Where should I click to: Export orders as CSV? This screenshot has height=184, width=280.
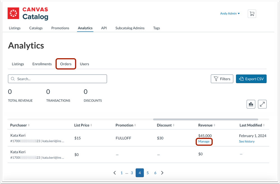click(x=251, y=79)
